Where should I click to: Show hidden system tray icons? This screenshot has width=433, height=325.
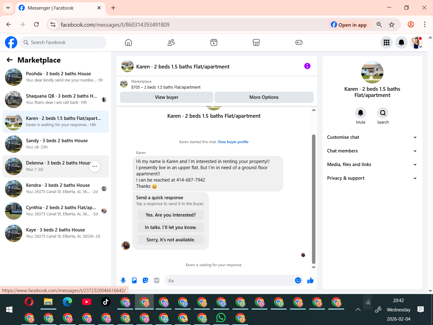pyautogui.click(x=358, y=310)
